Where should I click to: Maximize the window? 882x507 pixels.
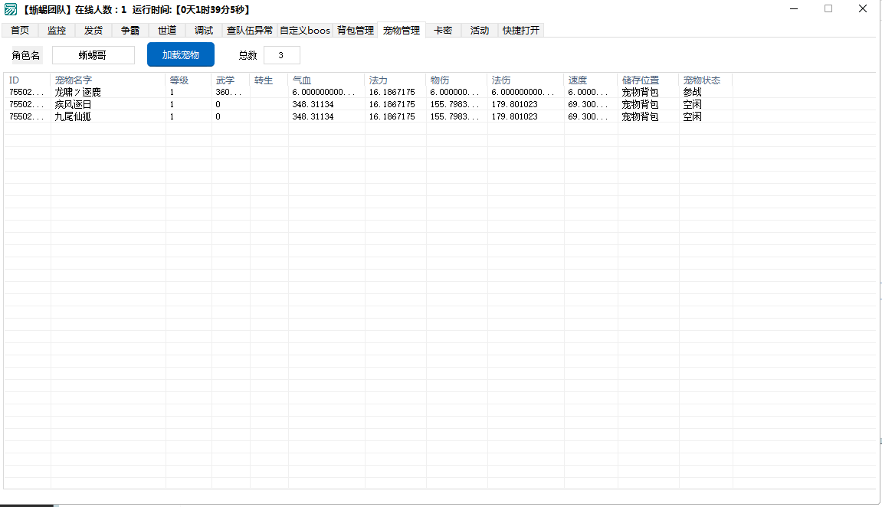[828, 9]
